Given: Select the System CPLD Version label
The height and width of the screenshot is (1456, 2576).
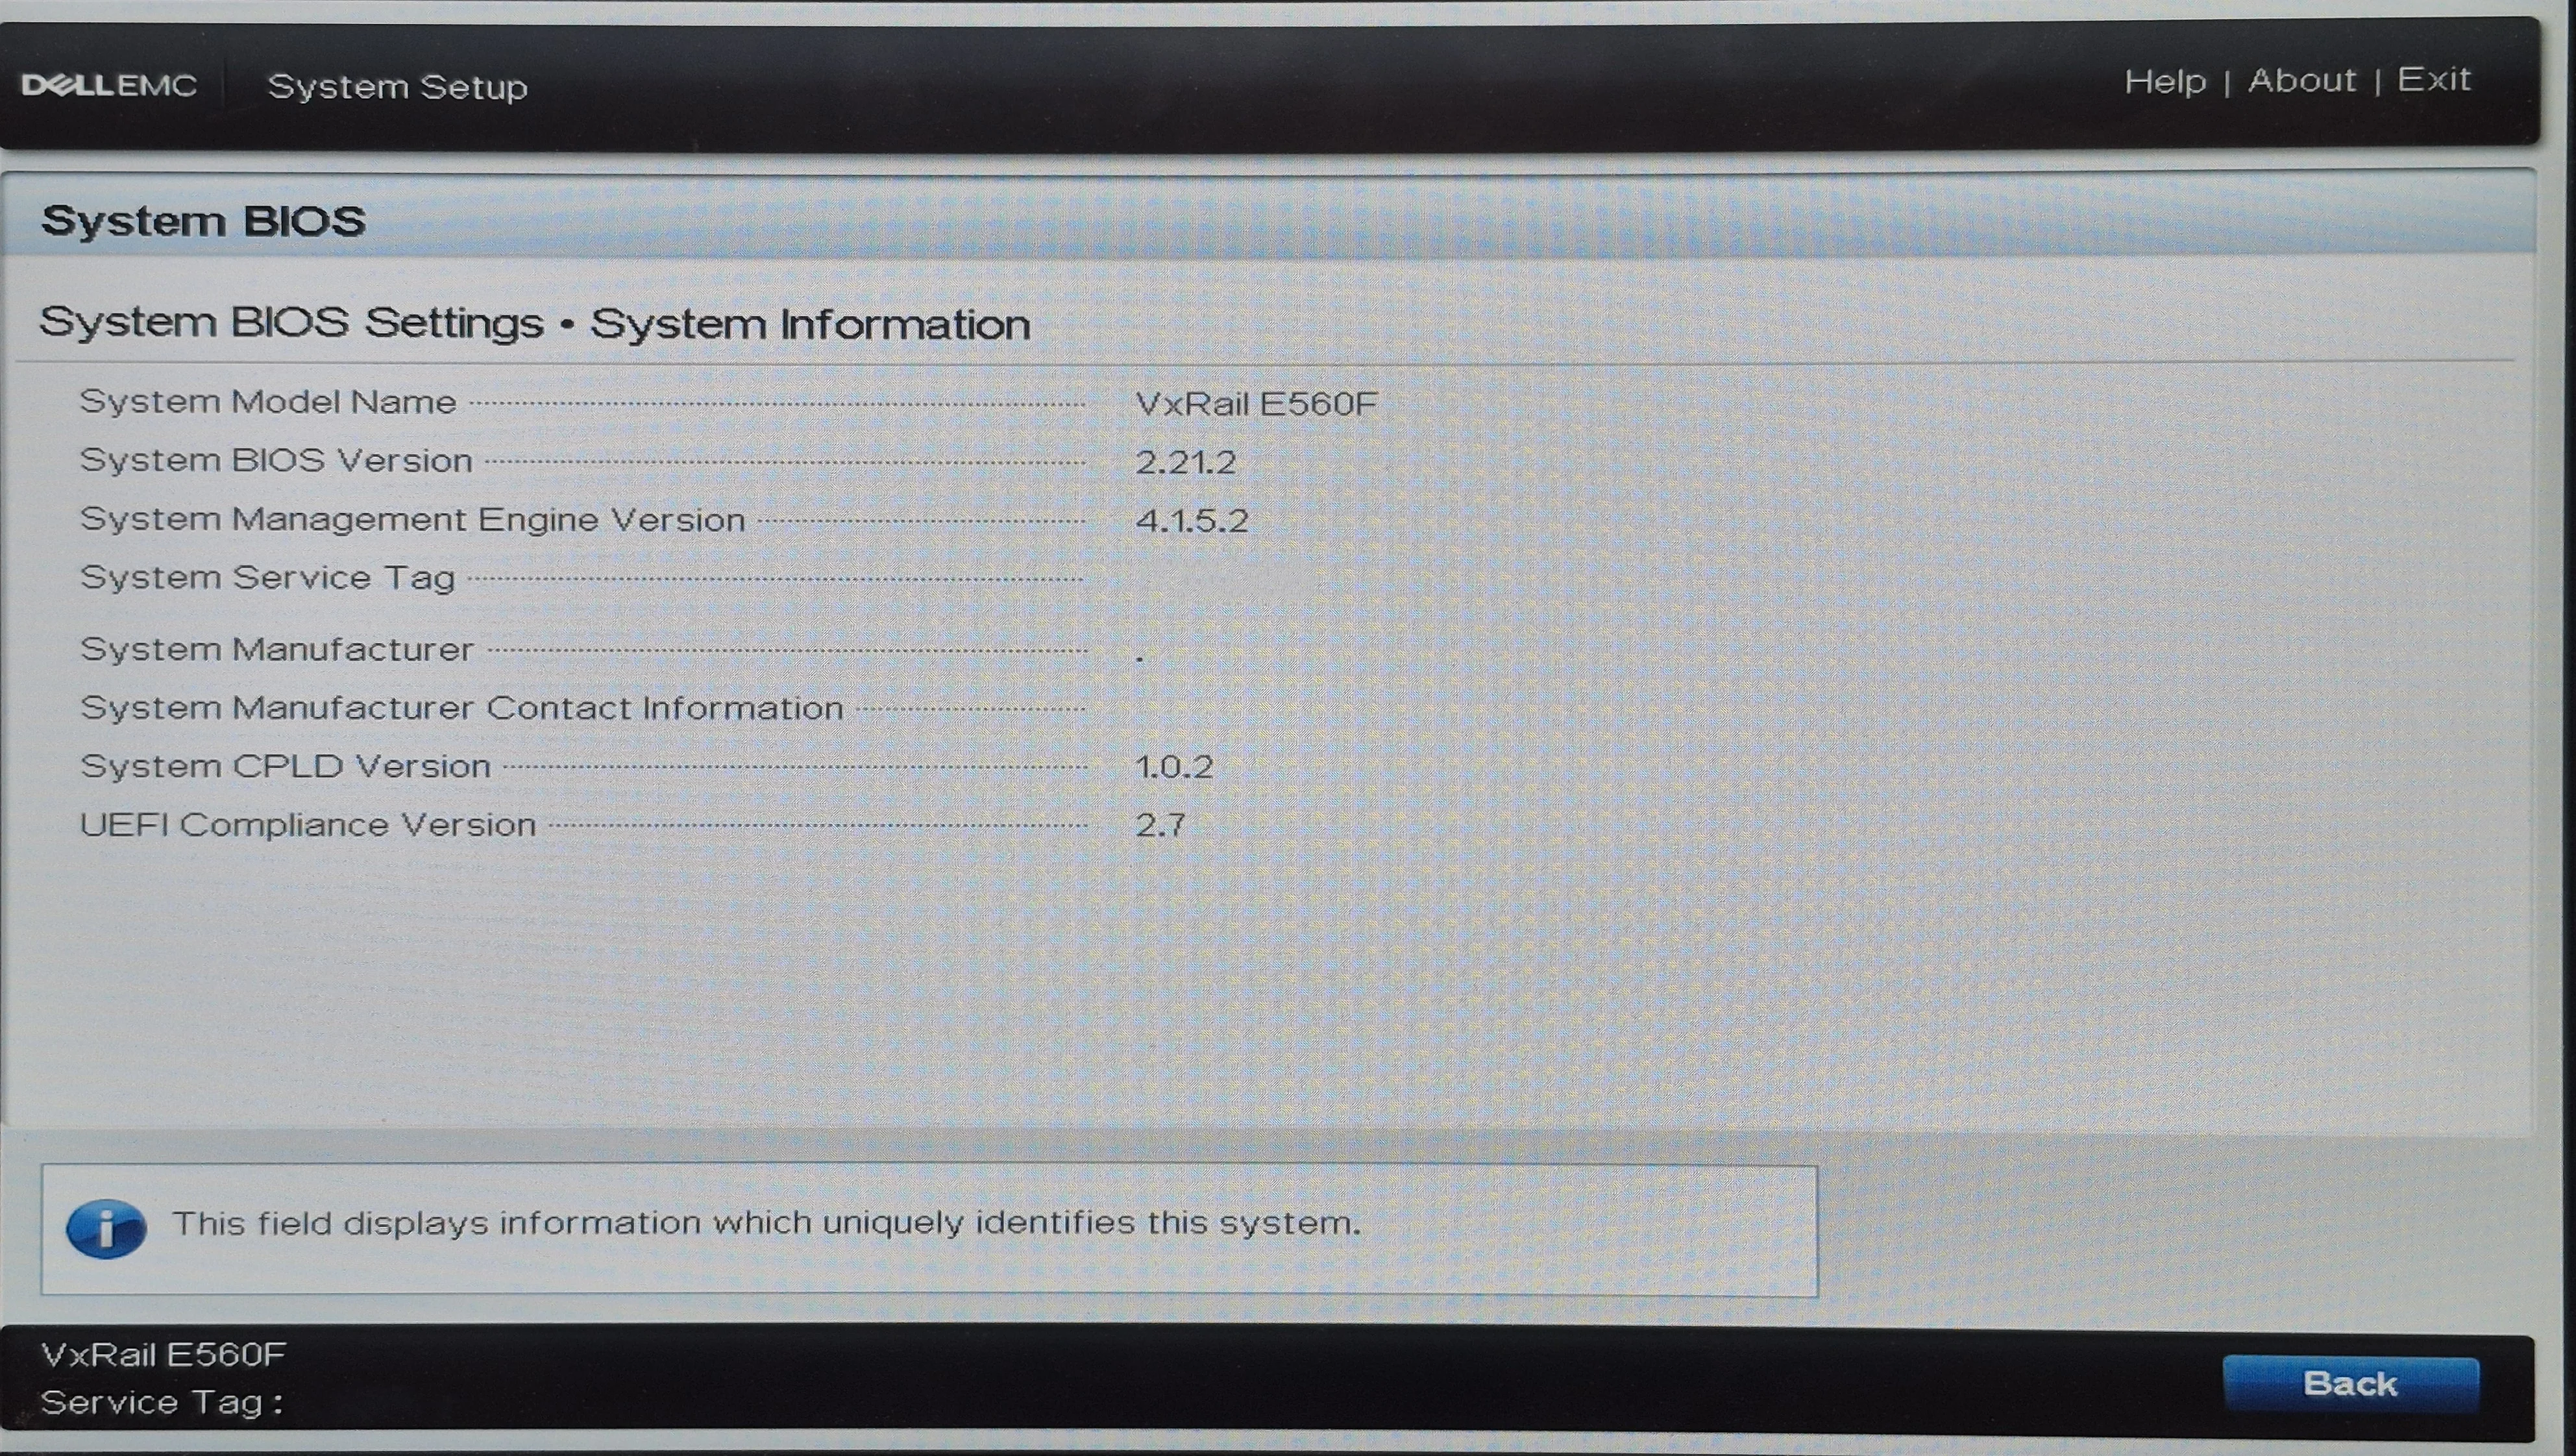Looking at the screenshot, I should point(285,766).
